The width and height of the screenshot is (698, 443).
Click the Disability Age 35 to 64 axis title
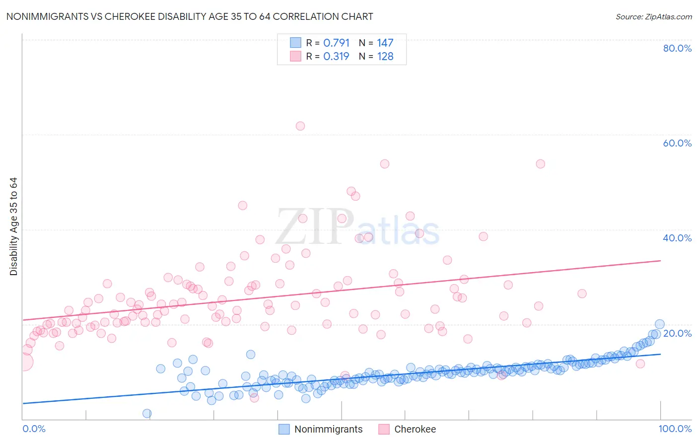[13, 226]
